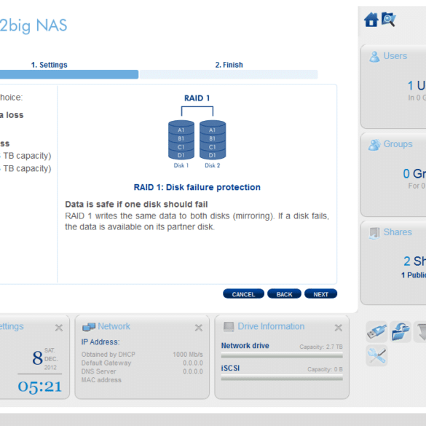Click the Network drive capacity bar
426x426 pixels.
pyautogui.click(x=282, y=355)
